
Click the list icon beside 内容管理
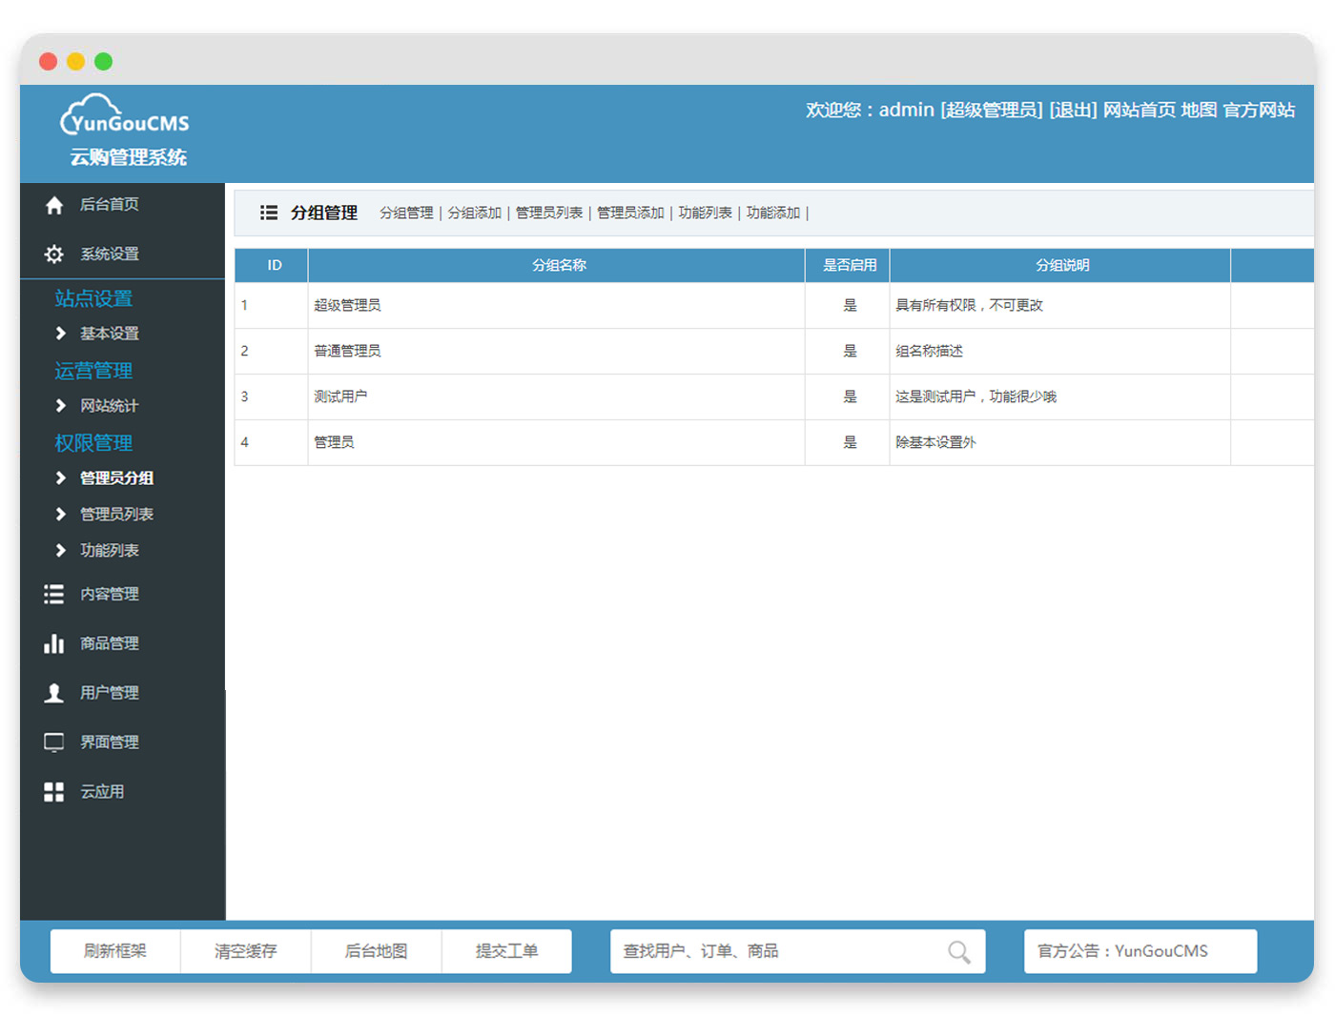[x=54, y=595]
